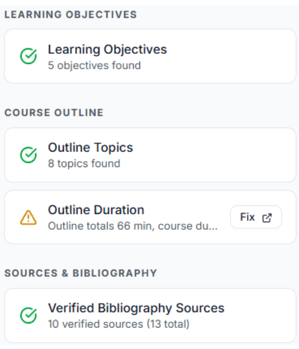Viewport: 299px width, 349px height.
Task: Click the green checkmark beside Outline Topics
Action: click(28, 155)
